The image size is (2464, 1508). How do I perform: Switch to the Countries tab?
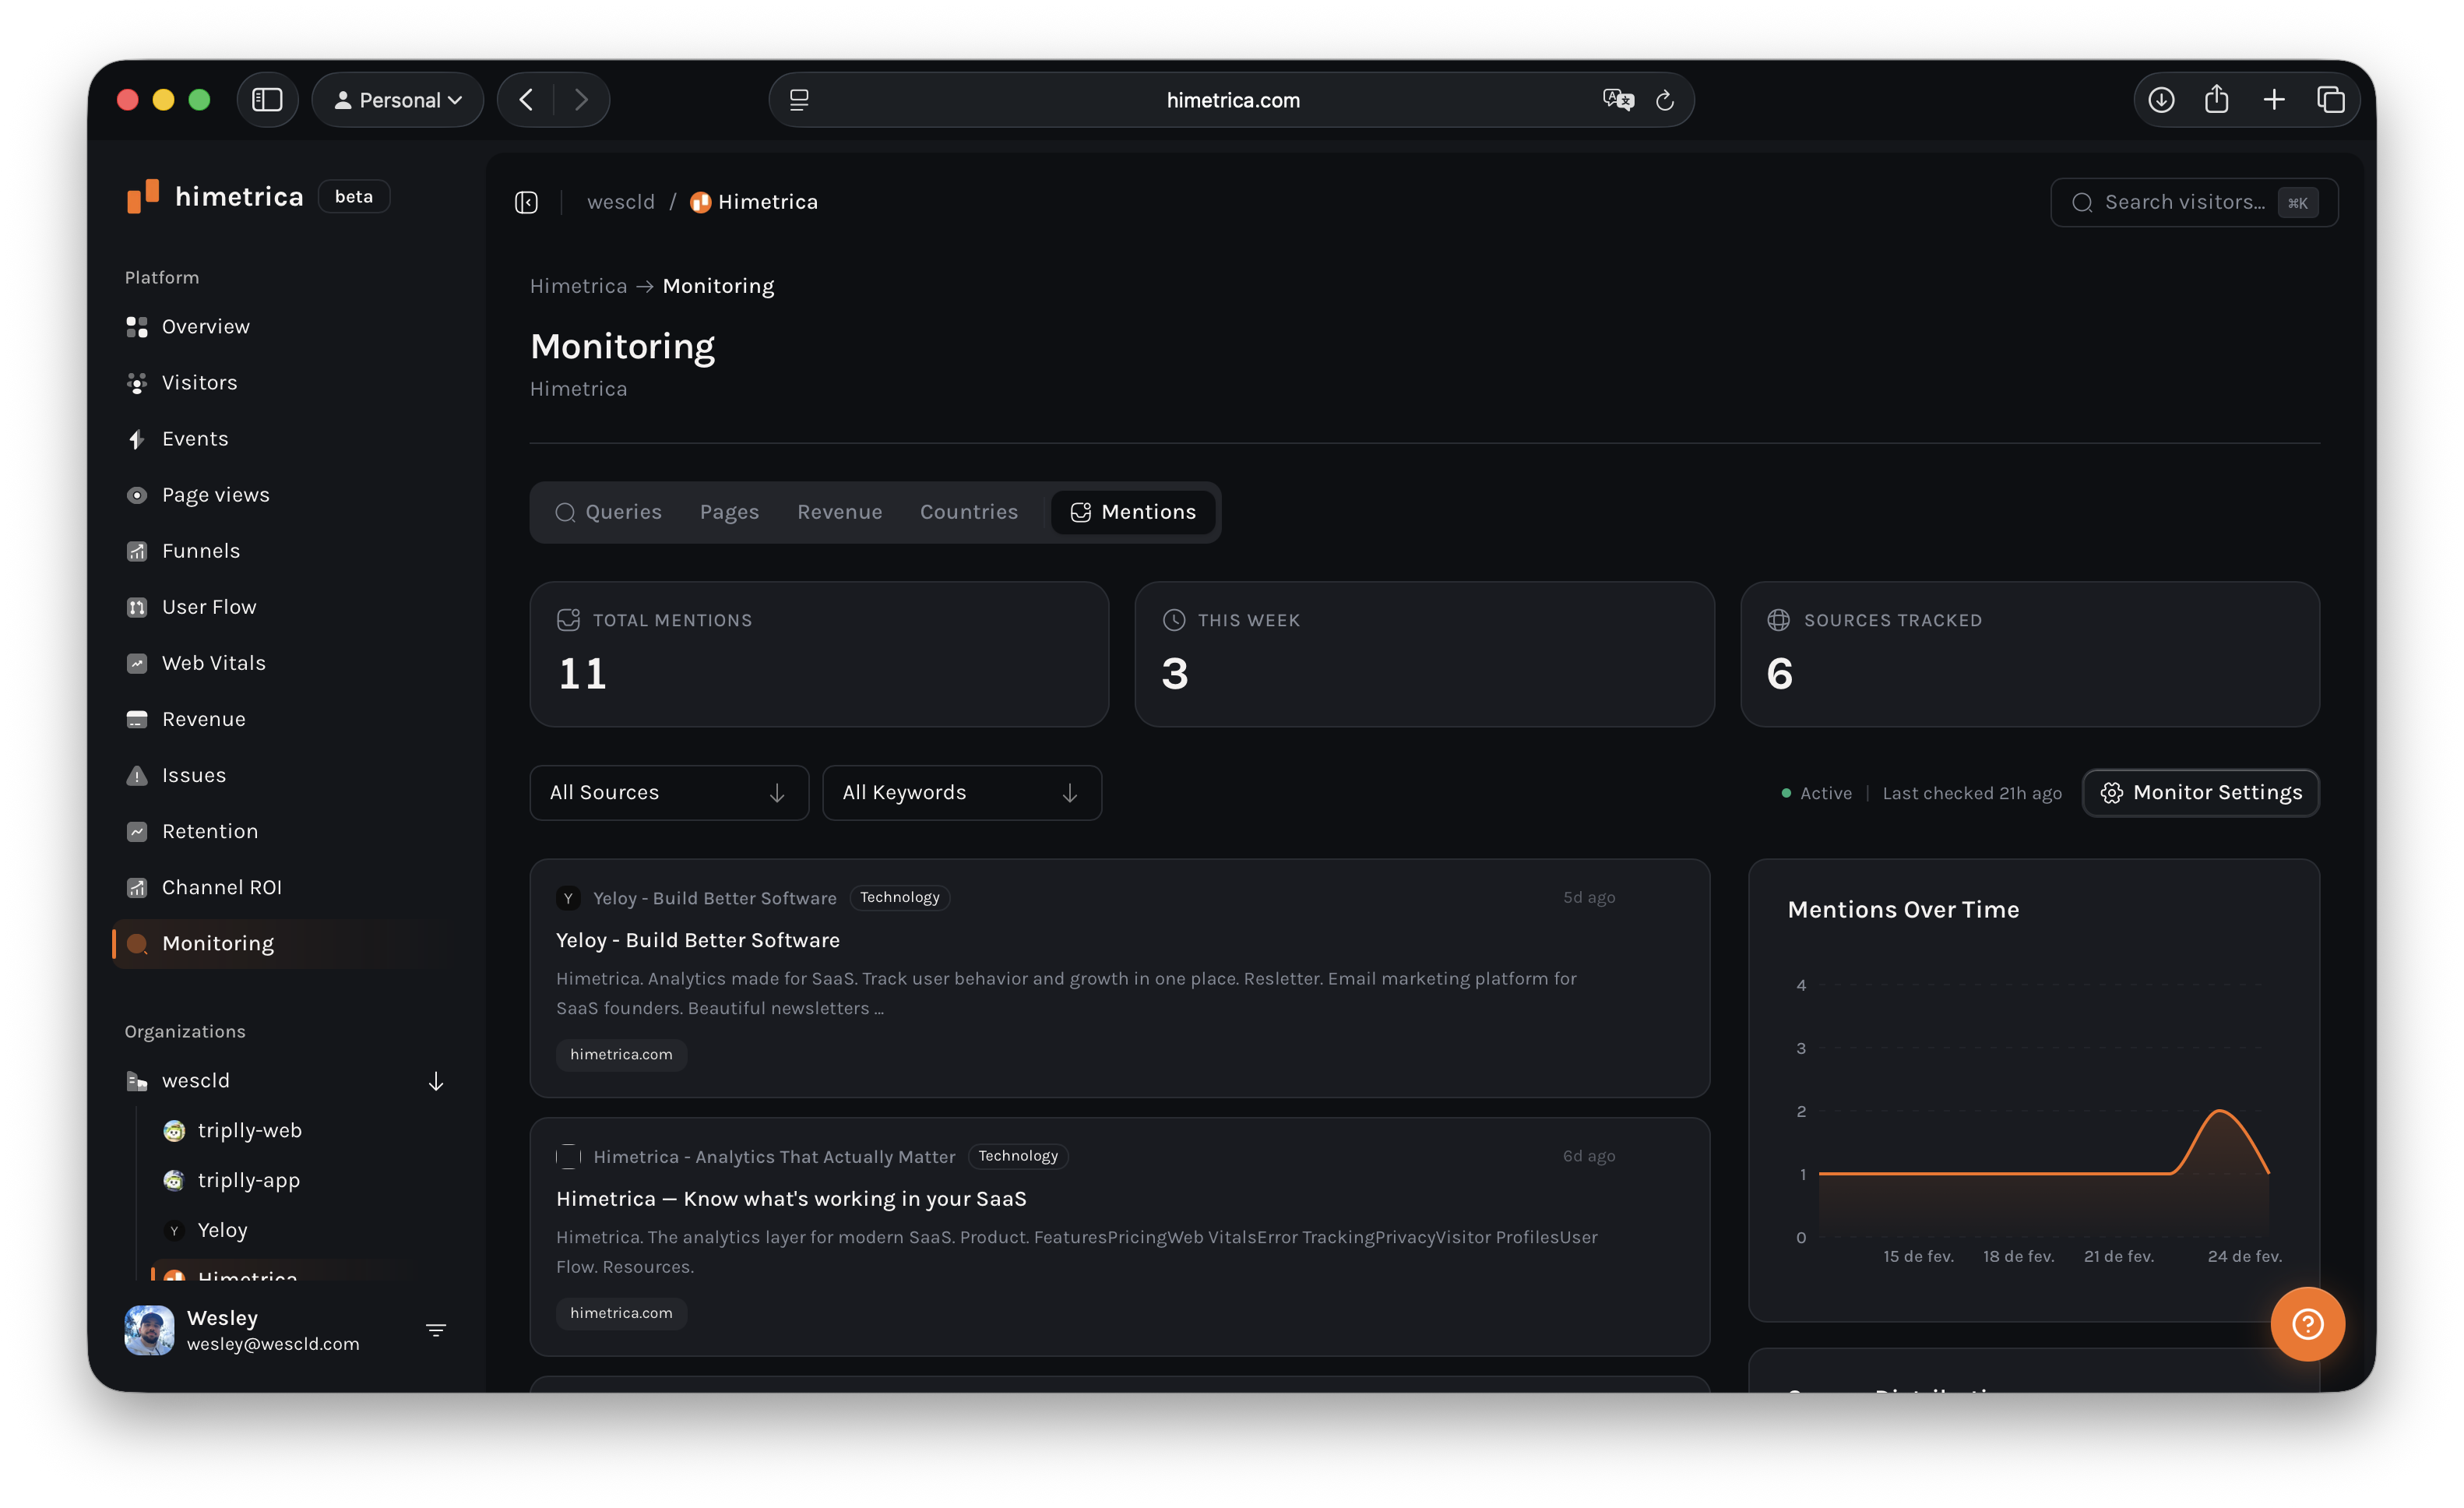coord(968,512)
